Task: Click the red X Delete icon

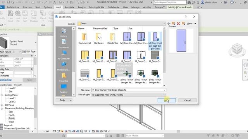Action: [178, 24]
